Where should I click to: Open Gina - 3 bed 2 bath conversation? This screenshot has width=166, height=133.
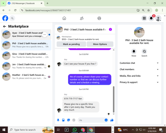point(26,56)
